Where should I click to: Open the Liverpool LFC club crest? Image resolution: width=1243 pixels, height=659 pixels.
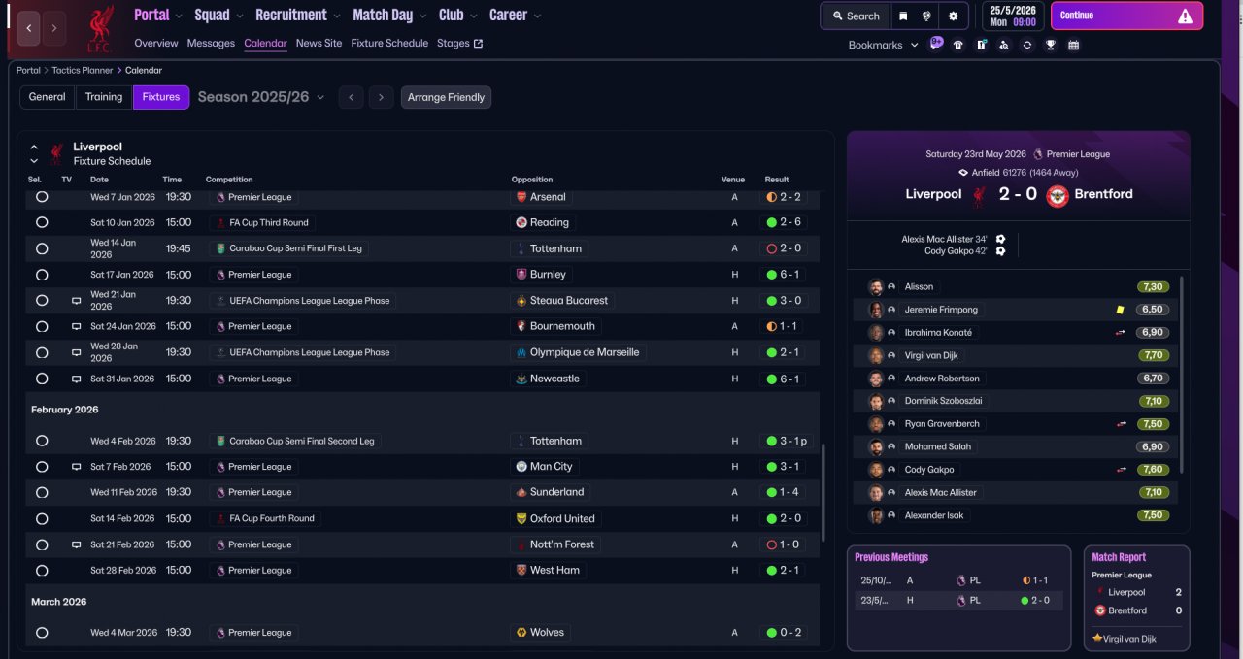pyautogui.click(x=100, y=28)
